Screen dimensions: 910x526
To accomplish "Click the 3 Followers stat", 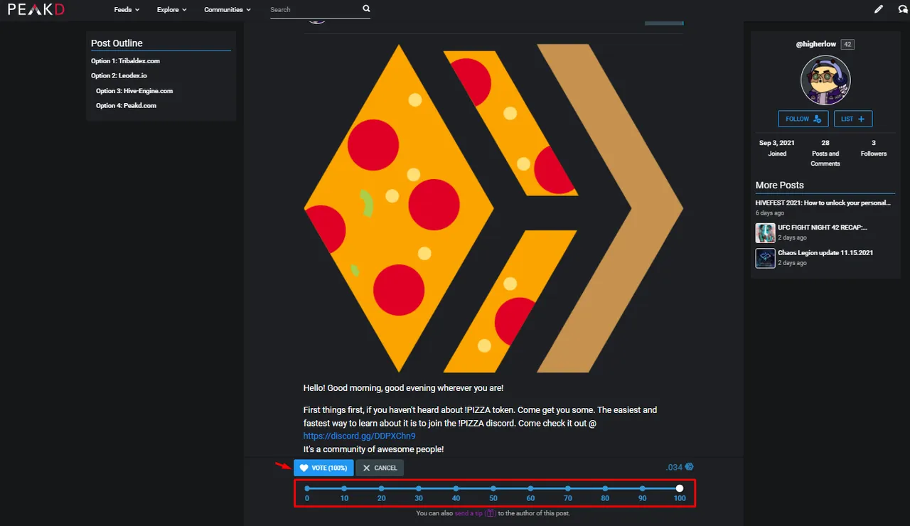I will click(874, 148).
